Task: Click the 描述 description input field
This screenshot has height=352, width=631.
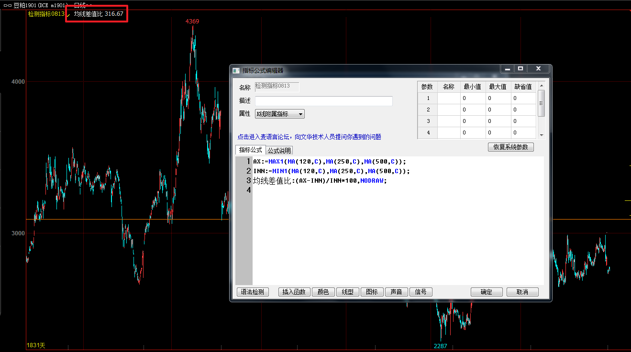Action: (x=323, y=101)
